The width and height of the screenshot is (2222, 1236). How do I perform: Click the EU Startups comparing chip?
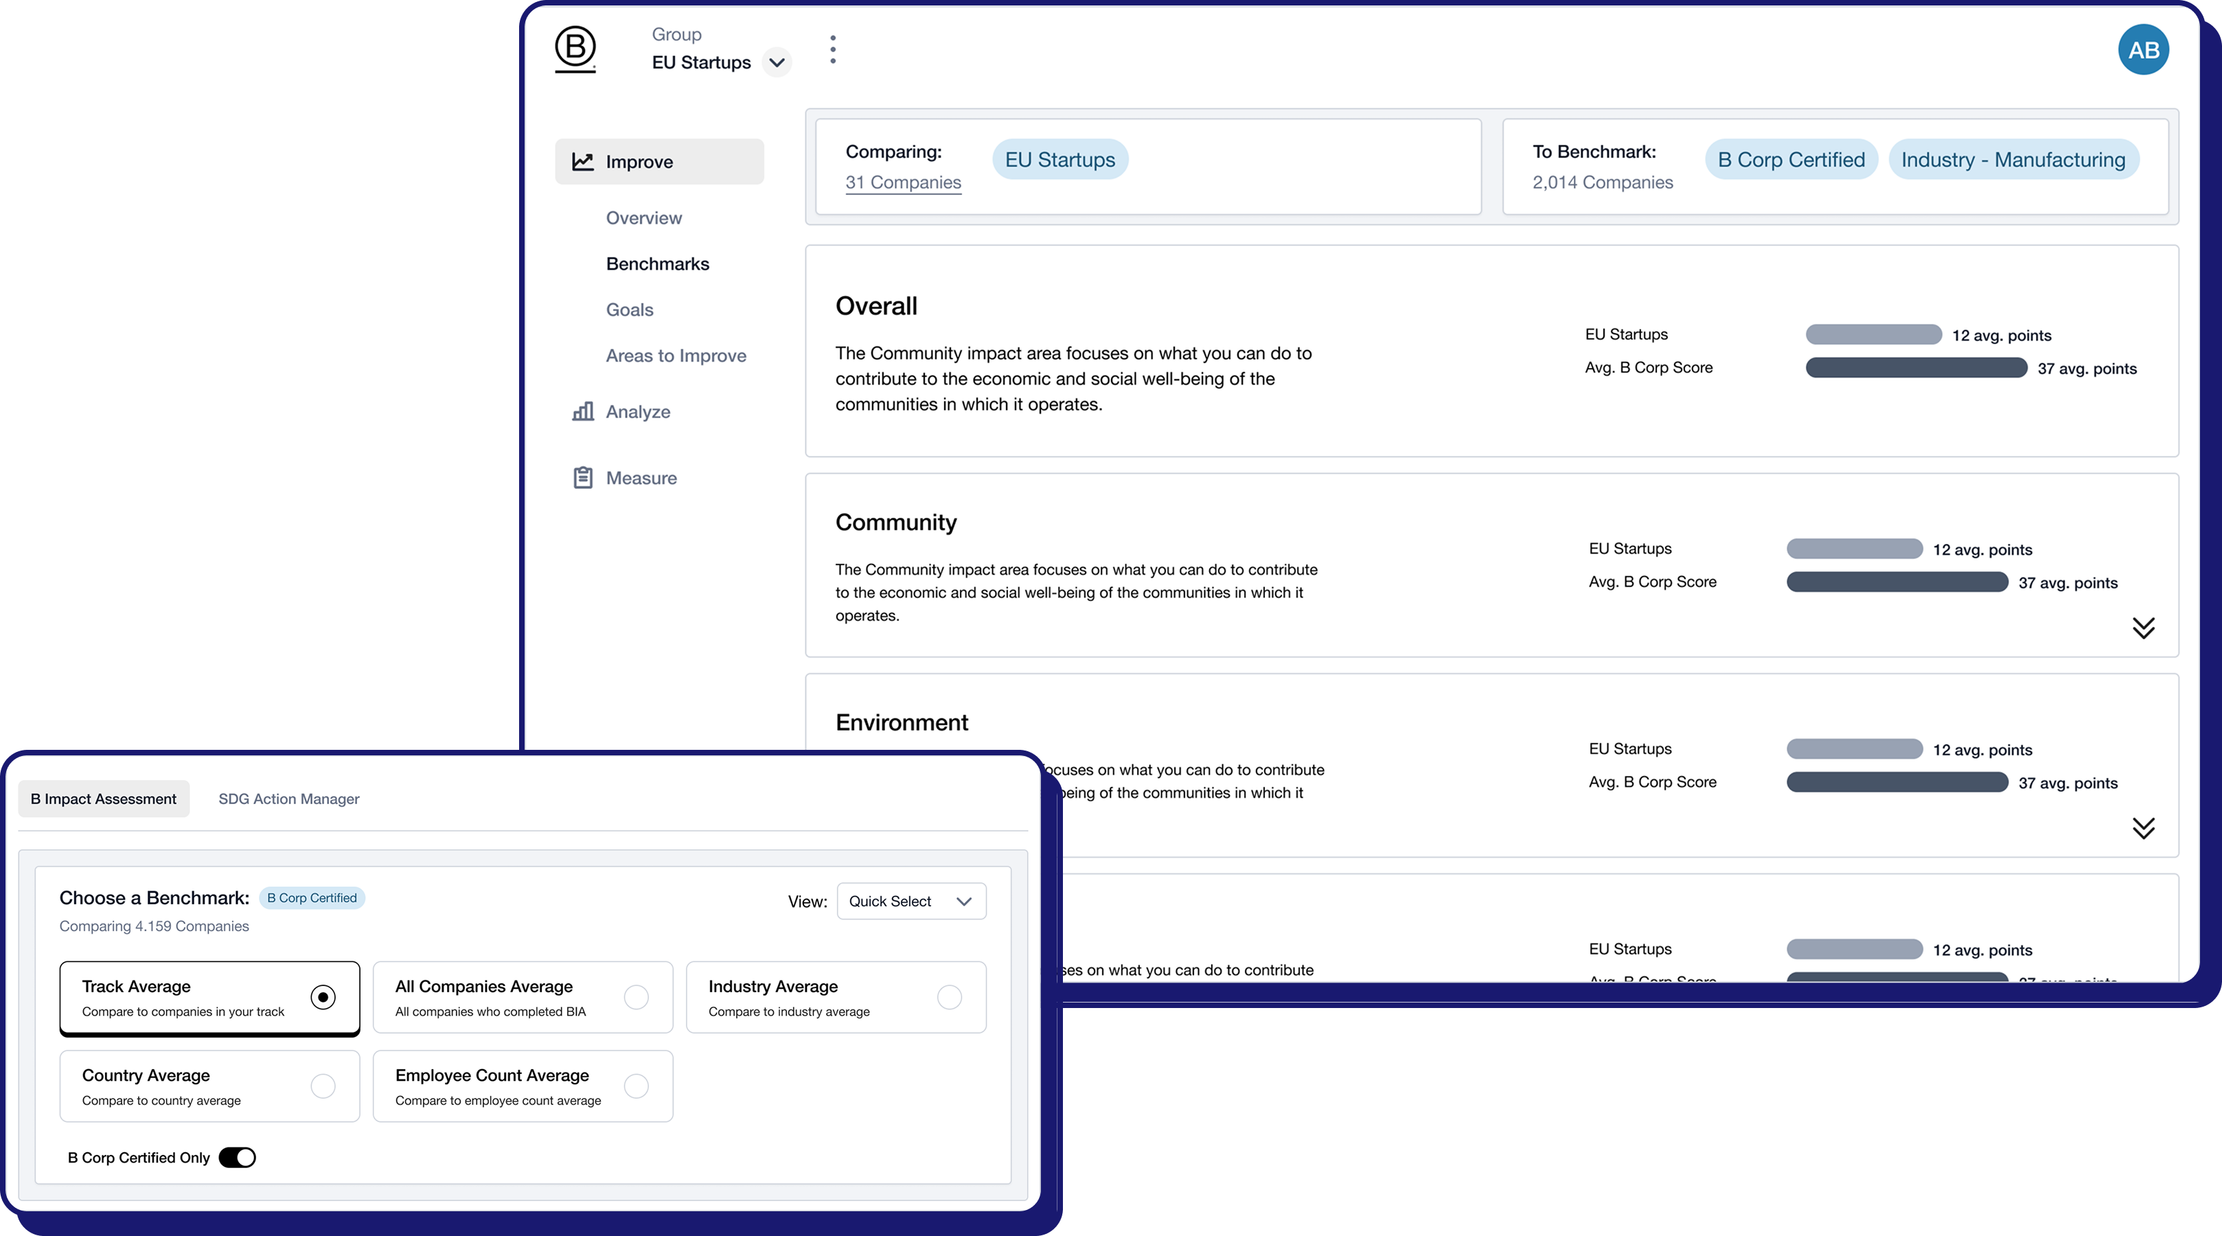tap(1060, 159)
